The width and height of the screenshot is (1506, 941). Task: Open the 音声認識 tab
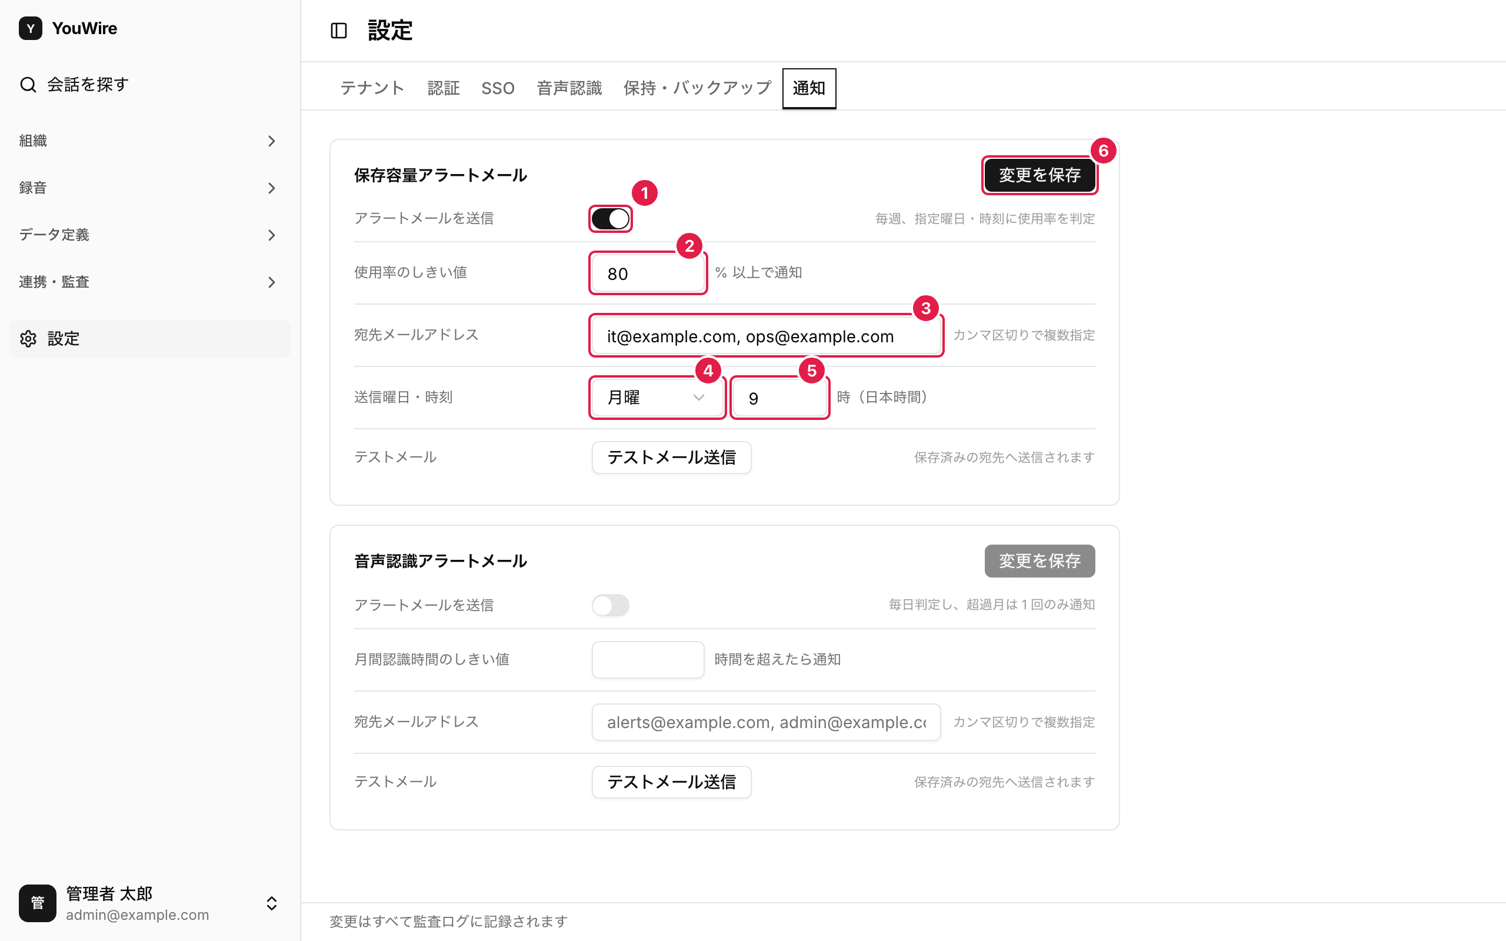click(569, 88)
